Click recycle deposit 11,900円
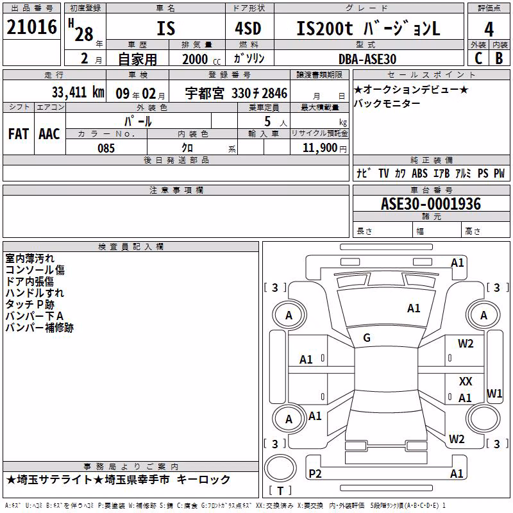The image size is (513, 513). (x=324, y=148)
